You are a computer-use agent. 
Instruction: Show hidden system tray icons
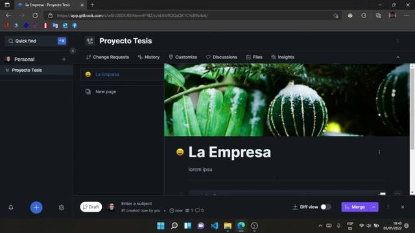(320, 226)
